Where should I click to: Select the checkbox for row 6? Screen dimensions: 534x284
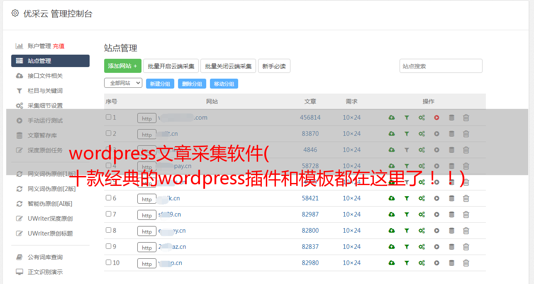[108, 198]
